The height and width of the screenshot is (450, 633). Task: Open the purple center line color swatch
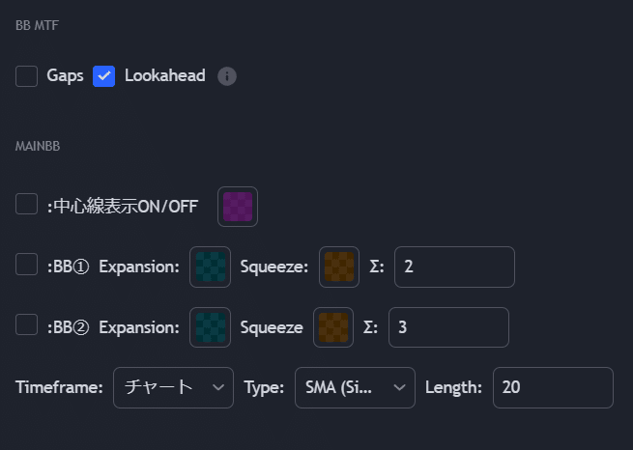click(238, 207)
